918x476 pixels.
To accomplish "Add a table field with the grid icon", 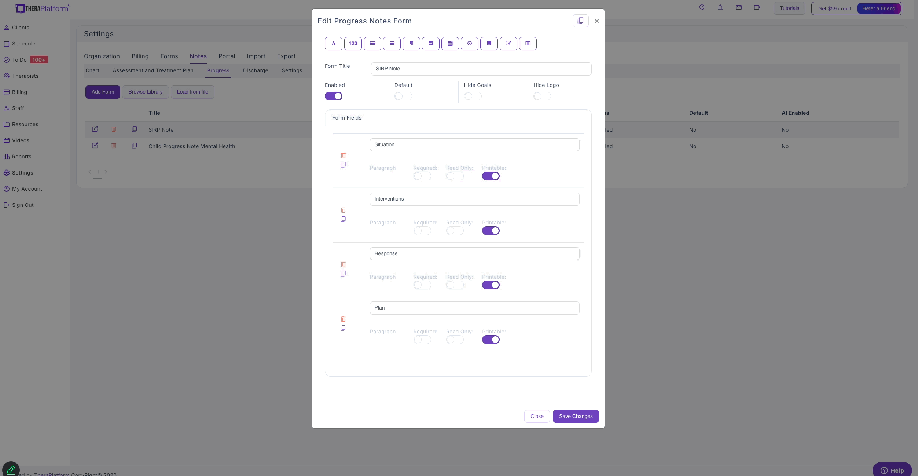I will point(528,43).
